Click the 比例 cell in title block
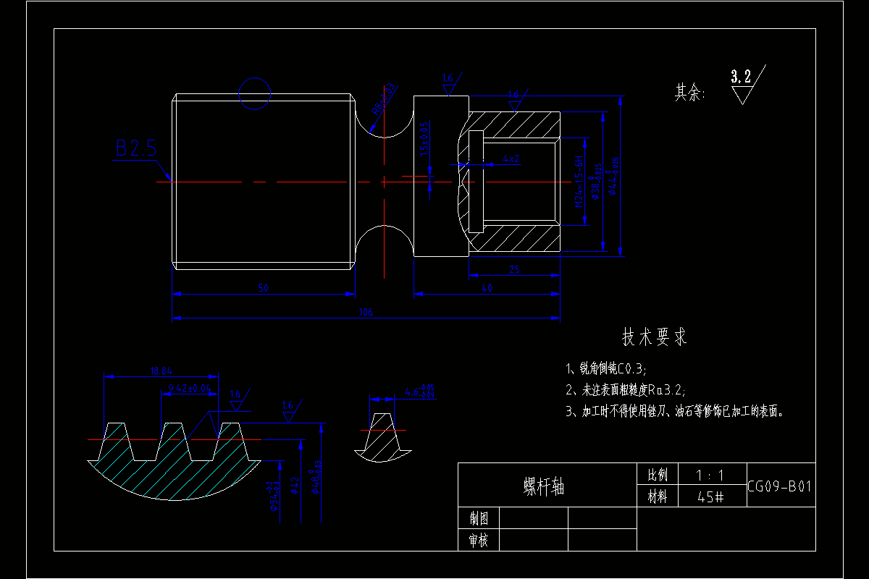The height and width of the screenshot is (579, 869). tap(658, 476)
